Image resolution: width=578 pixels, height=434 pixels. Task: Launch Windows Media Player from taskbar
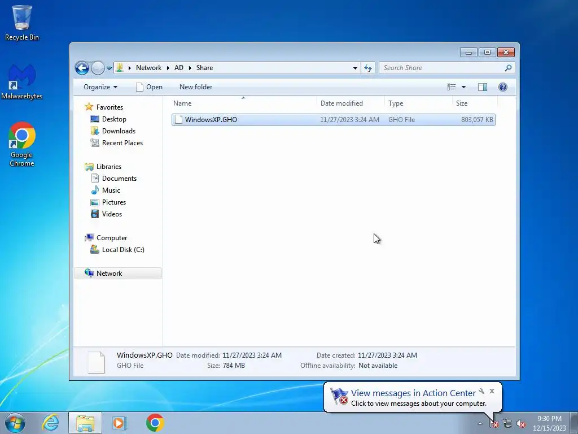tap(119, 423)
